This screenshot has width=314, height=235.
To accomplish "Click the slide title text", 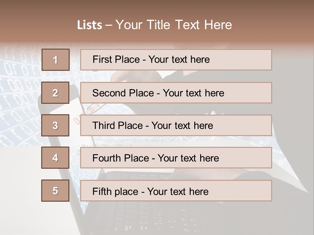I will [x=154, y=25].
